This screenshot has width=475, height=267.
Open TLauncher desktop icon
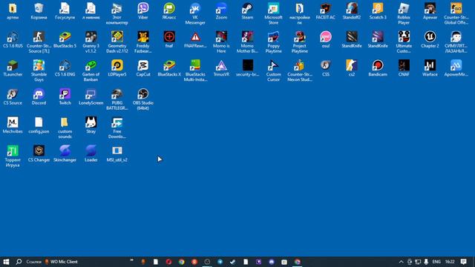coord(13,67)
